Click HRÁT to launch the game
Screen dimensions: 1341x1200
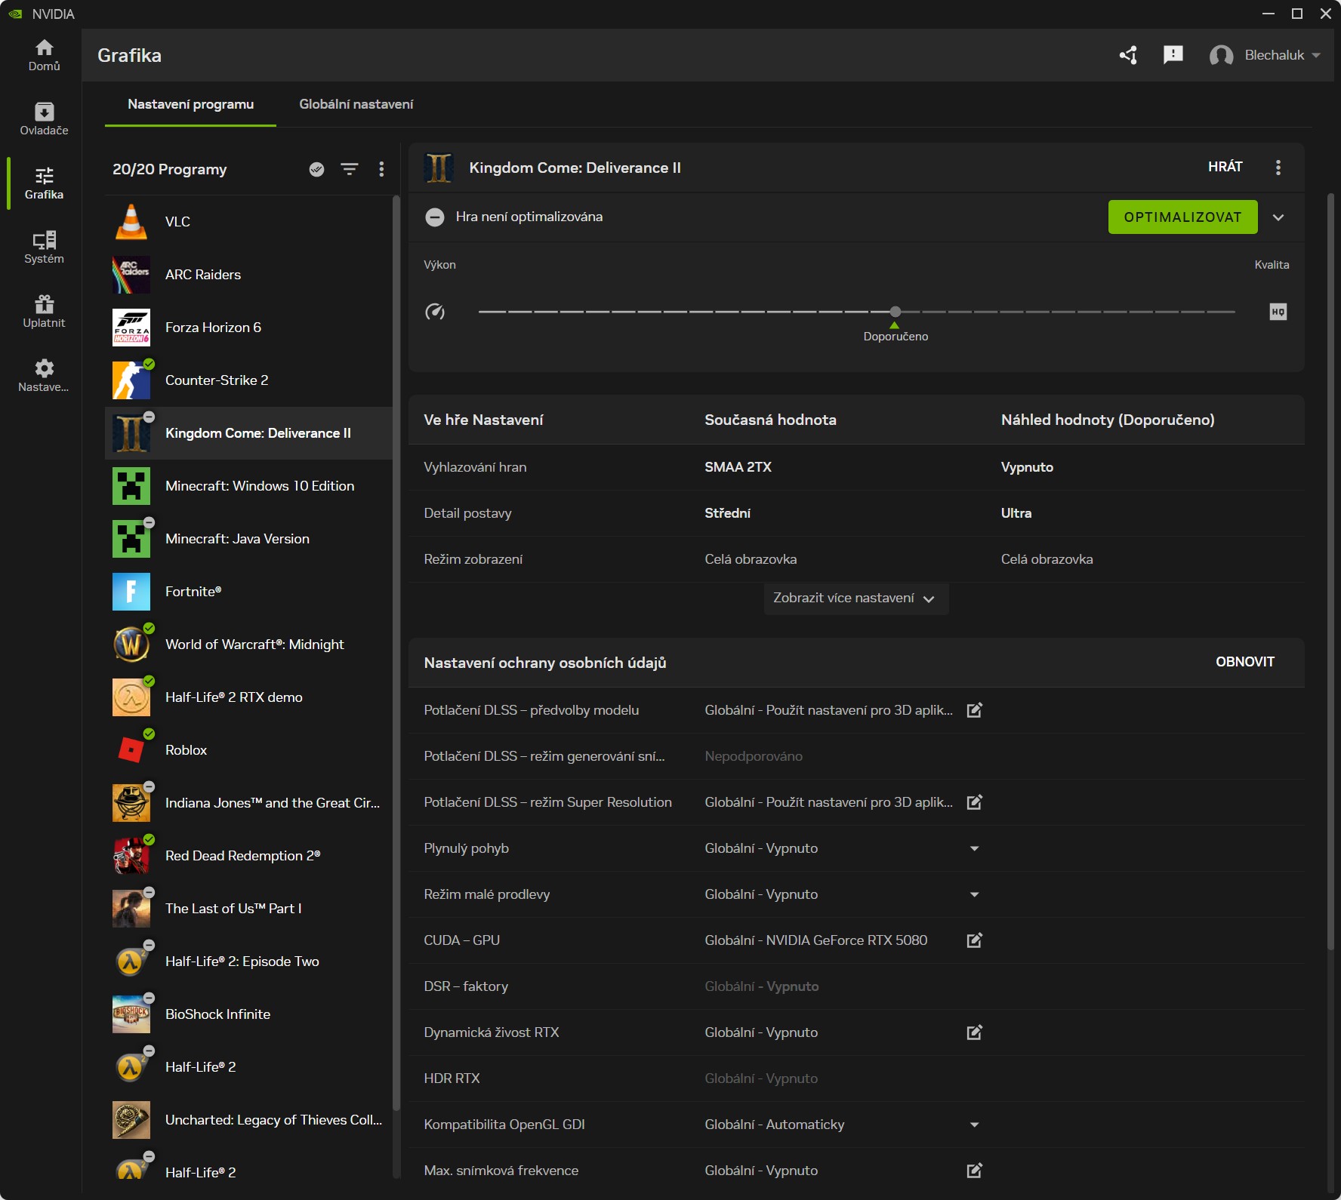(1225, 167)
